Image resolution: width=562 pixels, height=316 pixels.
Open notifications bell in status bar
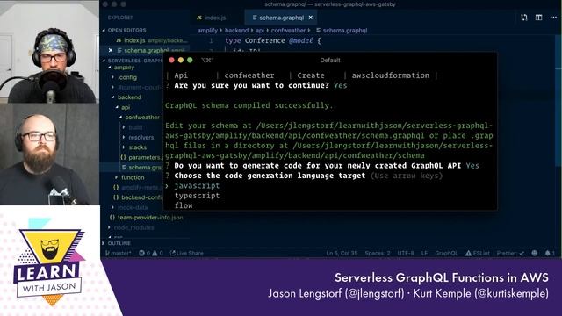[x=550, y=254]
